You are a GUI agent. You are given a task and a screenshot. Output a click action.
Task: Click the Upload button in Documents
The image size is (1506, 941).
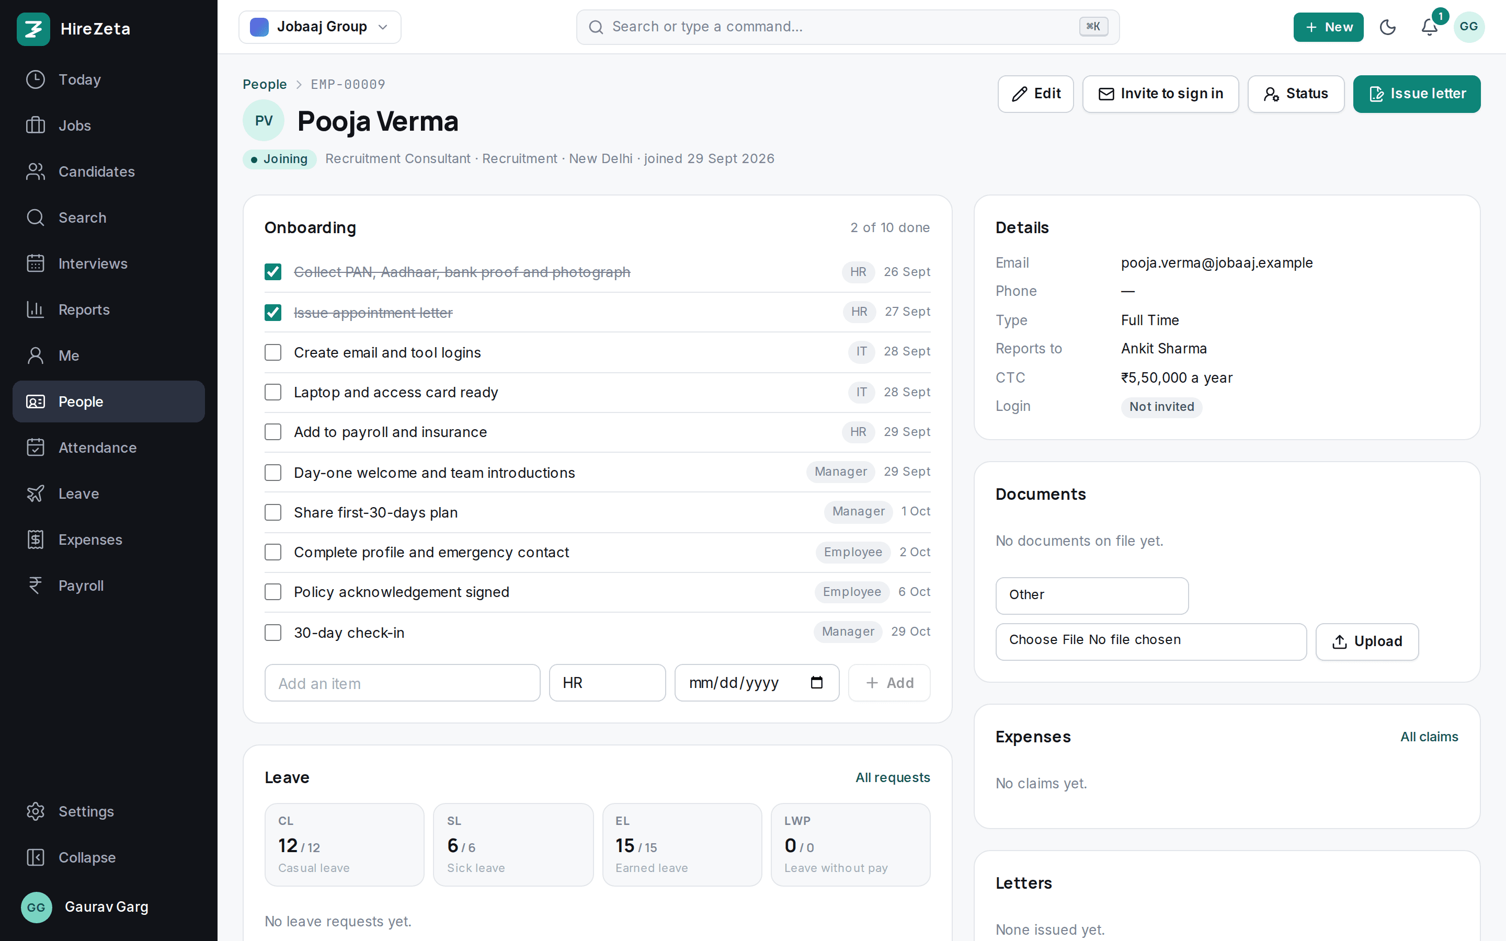coord(1367,641)
